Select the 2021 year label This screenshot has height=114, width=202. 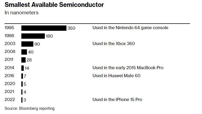(10, 92)
